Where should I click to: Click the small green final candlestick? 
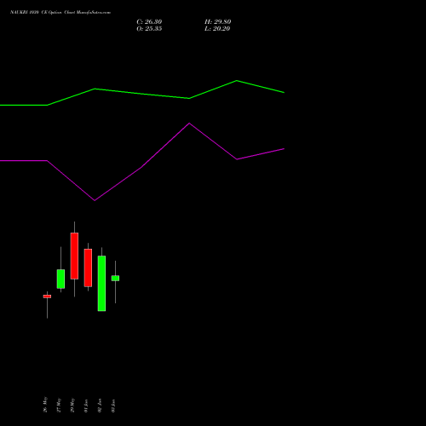115,279
